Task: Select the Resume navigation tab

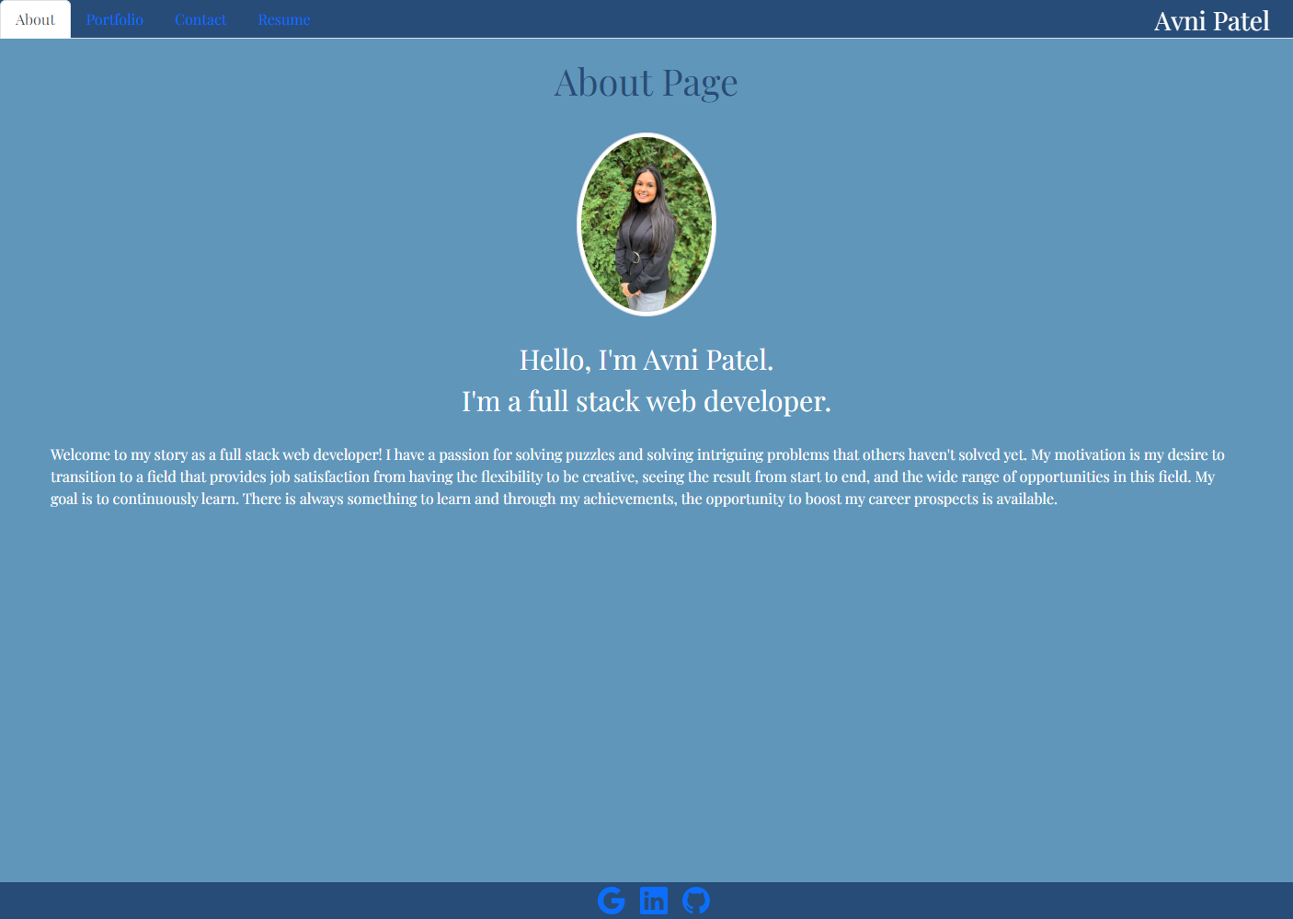Action: coord(283,18)
